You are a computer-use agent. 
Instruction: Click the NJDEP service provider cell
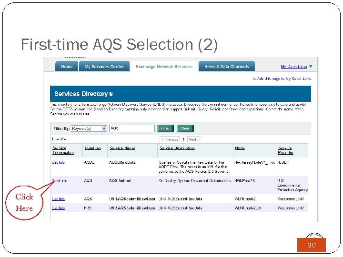(283, 162)
